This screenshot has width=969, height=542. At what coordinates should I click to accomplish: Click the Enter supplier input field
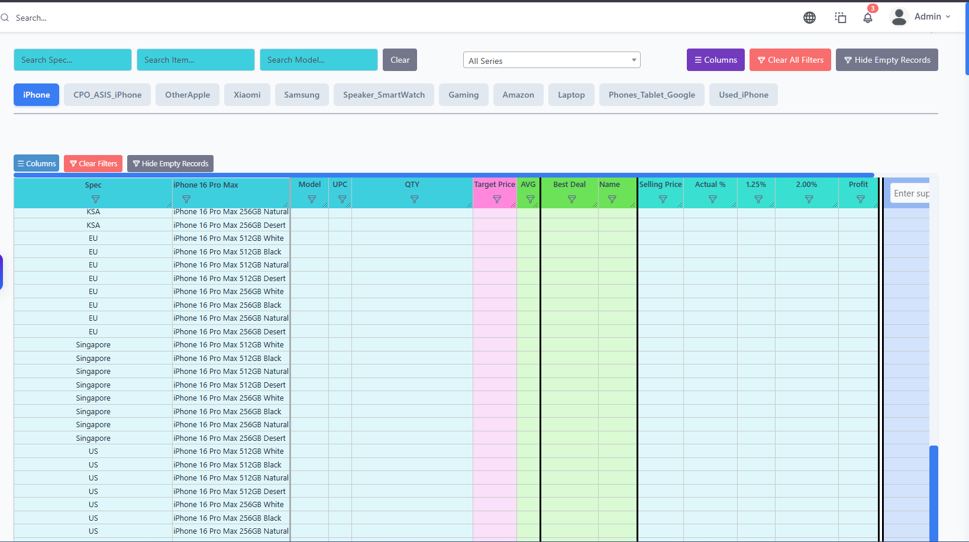(x=910, y=193)
